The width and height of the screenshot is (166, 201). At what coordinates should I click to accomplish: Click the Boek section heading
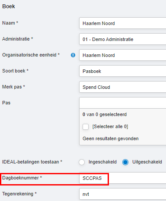pos(9,6)
